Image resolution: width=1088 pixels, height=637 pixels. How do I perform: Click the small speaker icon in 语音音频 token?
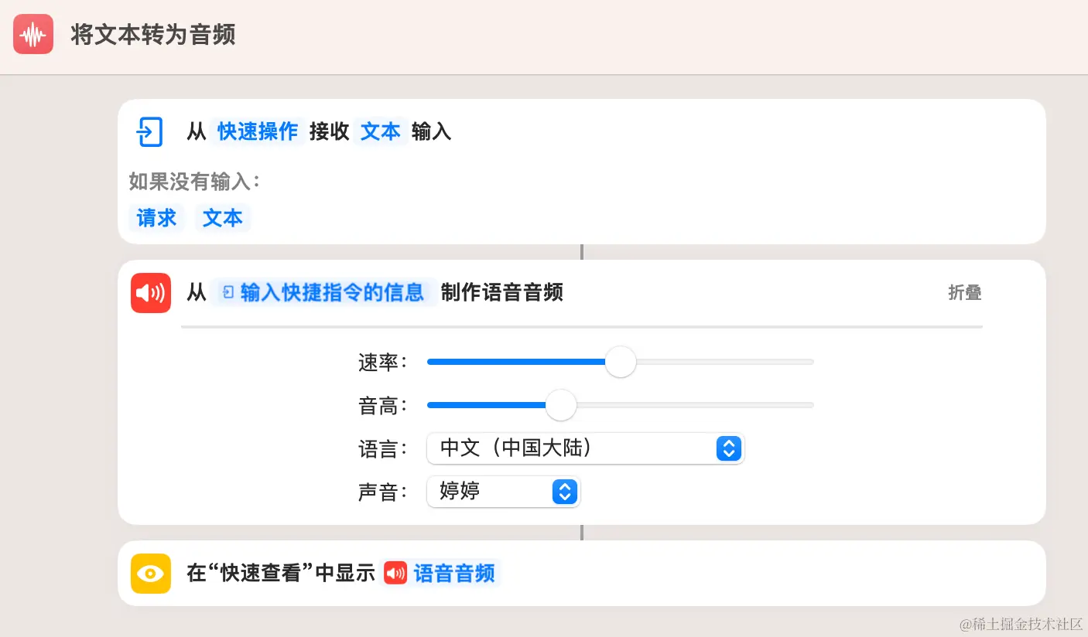coord(395,574)
